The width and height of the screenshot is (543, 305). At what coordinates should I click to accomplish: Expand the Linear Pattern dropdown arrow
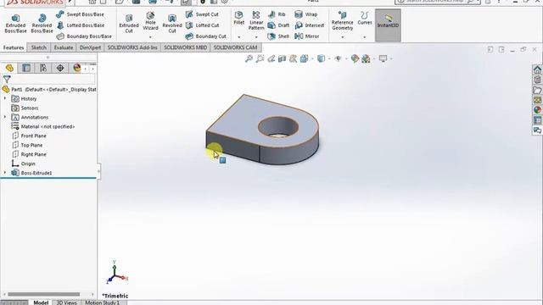(x=256, y=36)
